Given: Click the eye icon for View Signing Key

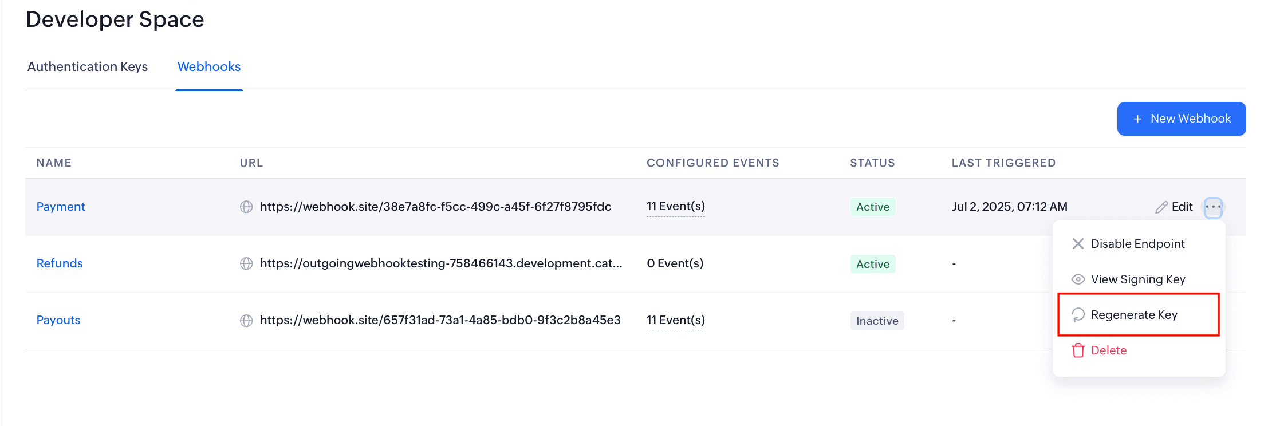Looking at the screenshot, I should (x=1078, y=279).
